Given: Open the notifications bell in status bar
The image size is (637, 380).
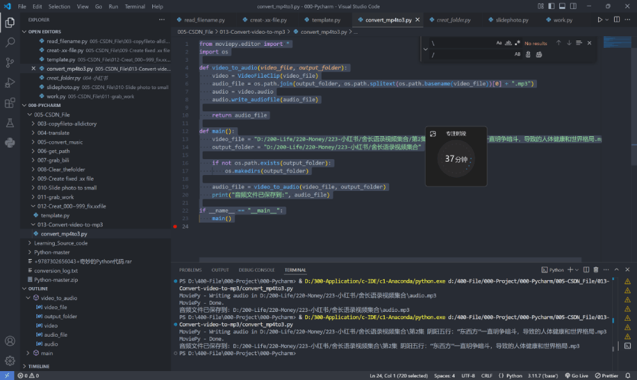Looking at the screenshot, I should click(x=628, y=376).
